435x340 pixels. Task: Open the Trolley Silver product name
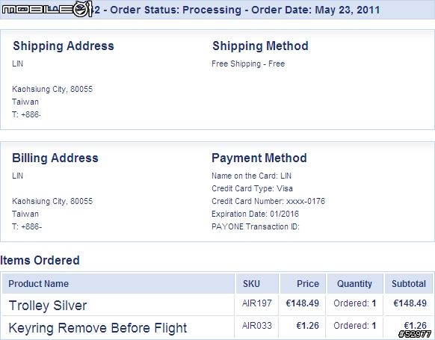tap(48, 306)
